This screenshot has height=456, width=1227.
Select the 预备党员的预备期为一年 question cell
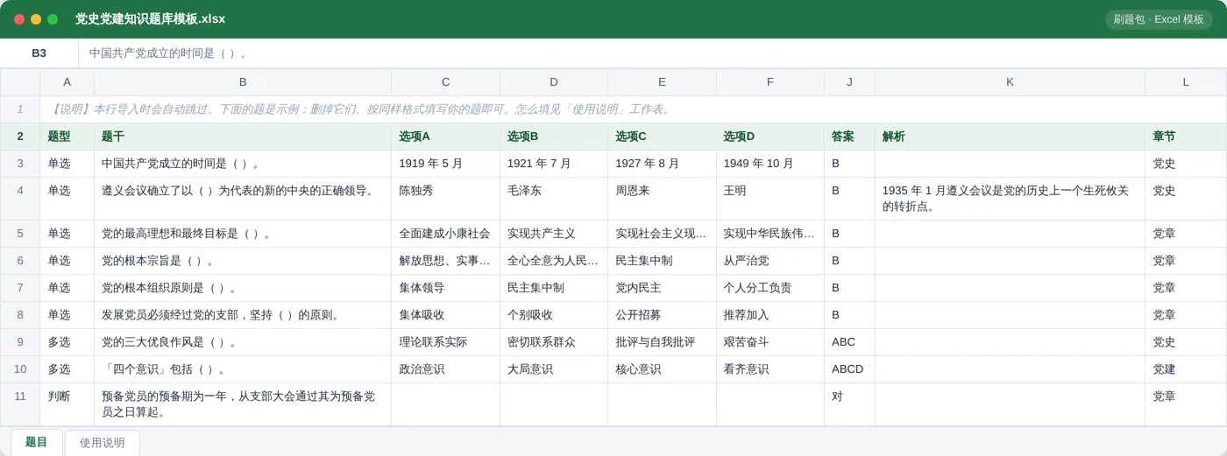pyautogui.click(x=243, y=404)
